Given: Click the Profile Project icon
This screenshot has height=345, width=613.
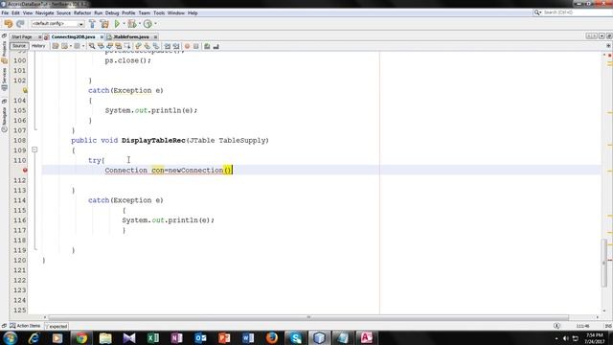Looking at the screenshot, I should pos(148,24).
